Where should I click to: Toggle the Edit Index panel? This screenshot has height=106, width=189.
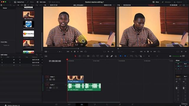41,2
